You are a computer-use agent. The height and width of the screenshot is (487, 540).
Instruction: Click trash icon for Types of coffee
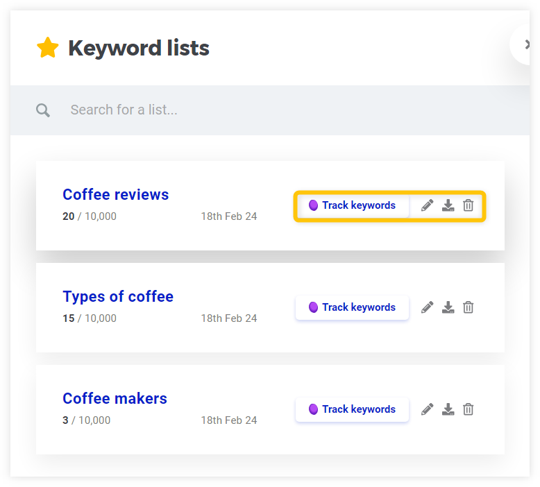tap(469, 307)
